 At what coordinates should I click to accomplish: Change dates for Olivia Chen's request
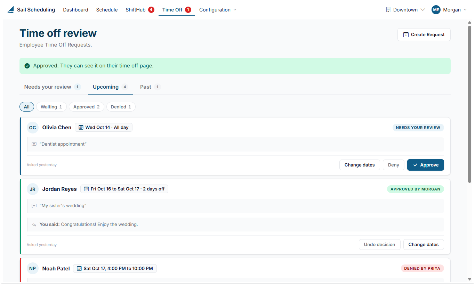point(360,165)
